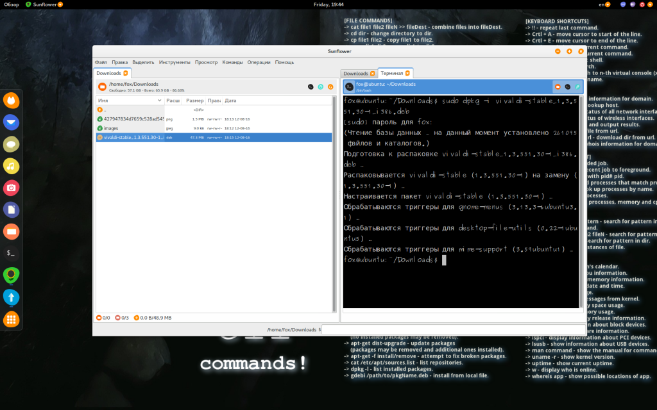The height and width of the screenshot is (410, 657).
Task: Close the right panel Downloads tab
Action: 373,74
